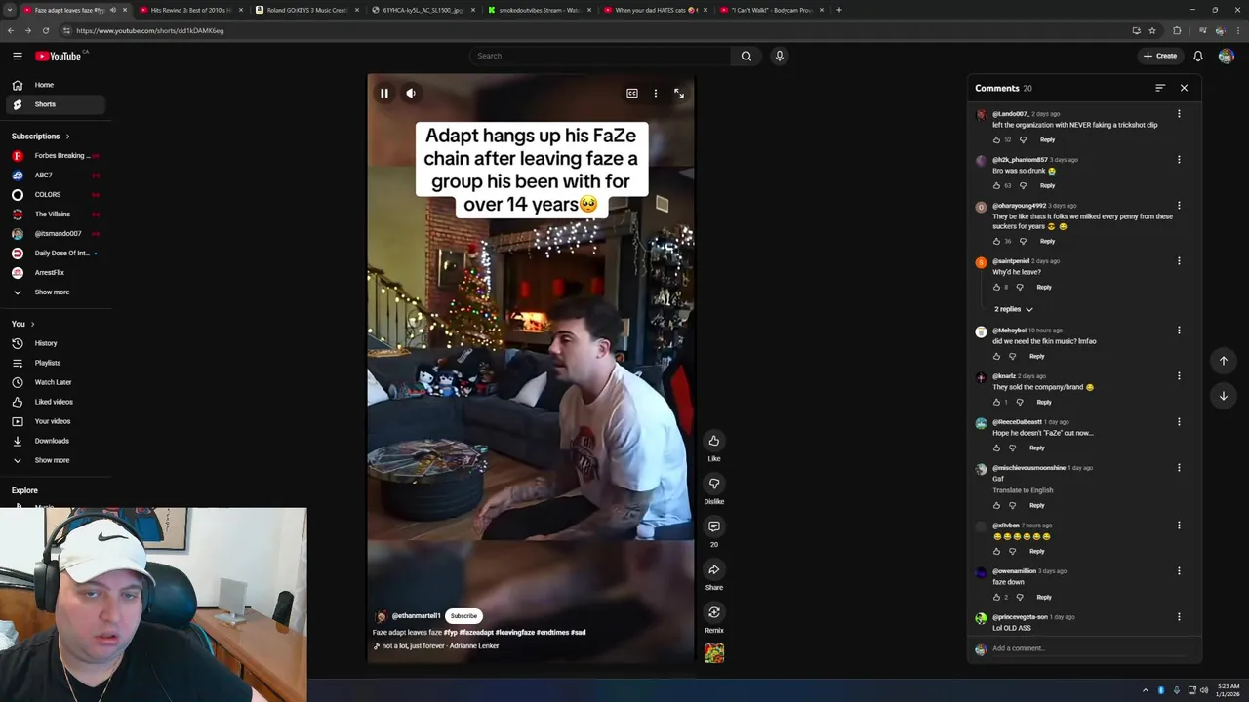Share the Short
Image resolution: width=1249 pixels, height=702 pixels.
tap(714, 569)
